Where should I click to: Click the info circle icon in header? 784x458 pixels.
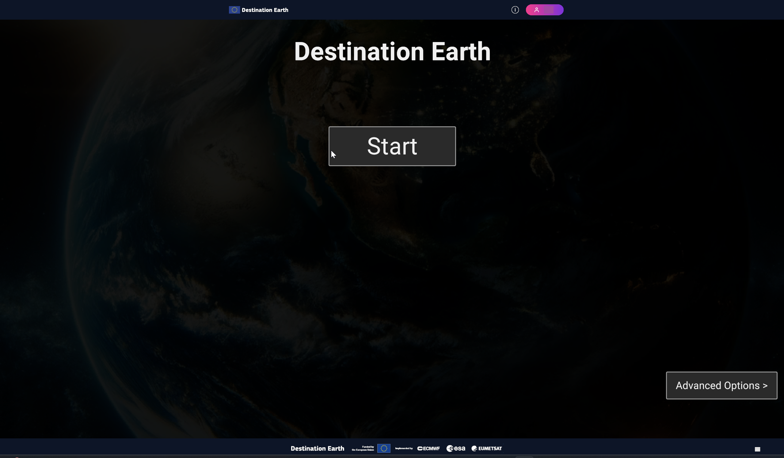point(515,10)
